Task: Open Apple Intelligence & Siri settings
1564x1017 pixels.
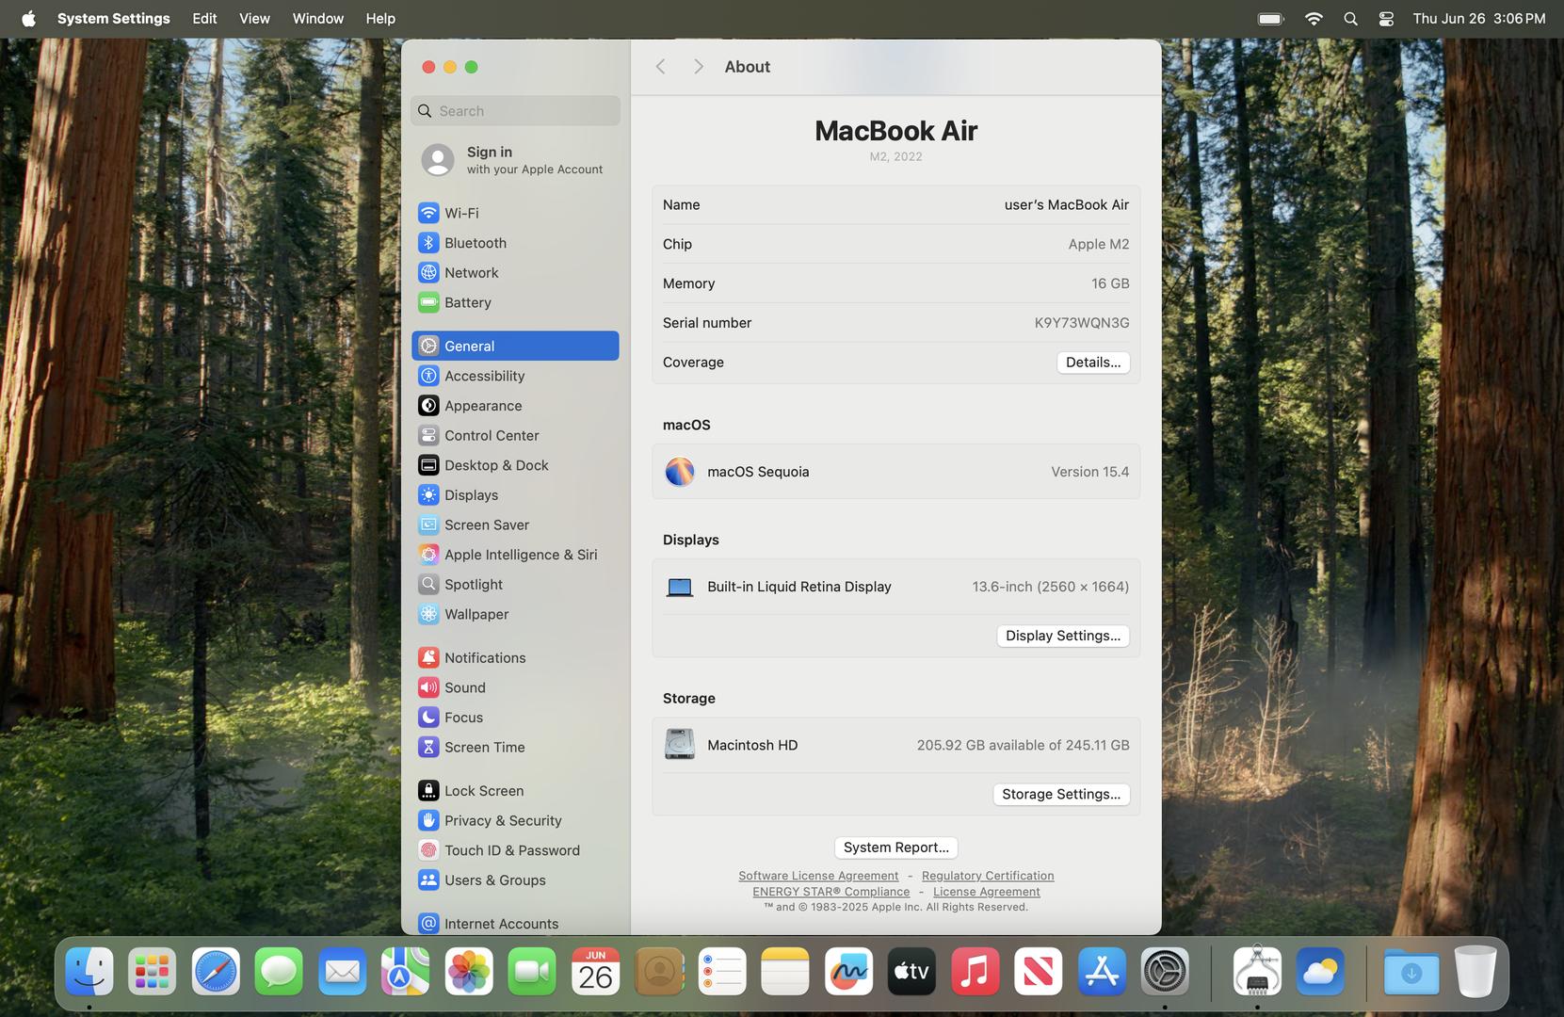Action: click(520, 555)
